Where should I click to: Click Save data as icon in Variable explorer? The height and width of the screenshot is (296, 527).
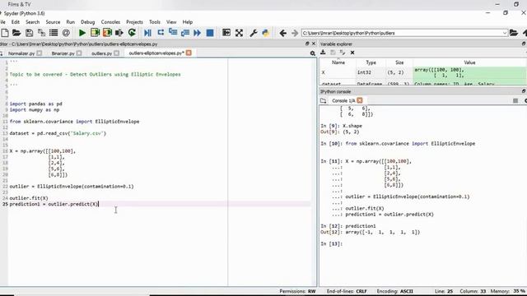click(x=343, y=53)
